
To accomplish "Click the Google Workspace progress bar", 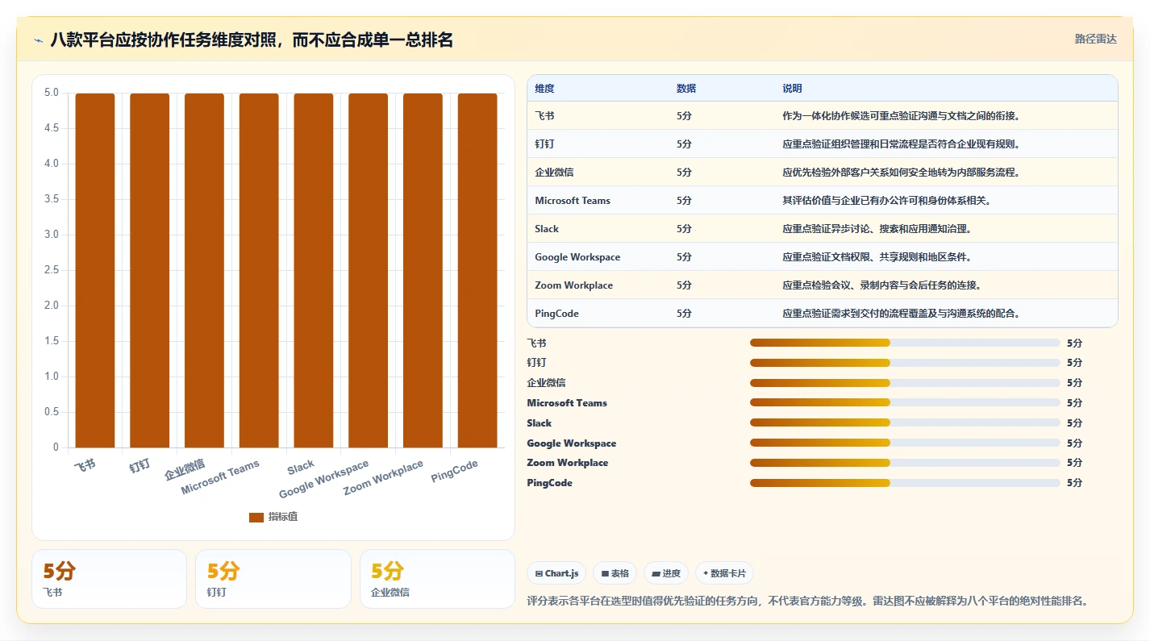I will pos(905,443).
